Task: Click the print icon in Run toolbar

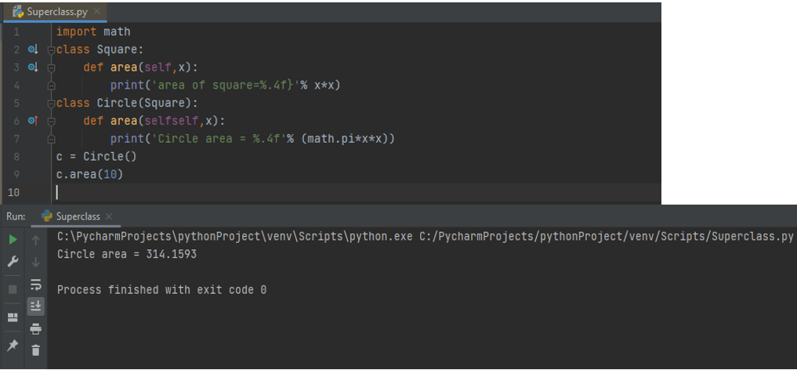Action: click(35, 328)
